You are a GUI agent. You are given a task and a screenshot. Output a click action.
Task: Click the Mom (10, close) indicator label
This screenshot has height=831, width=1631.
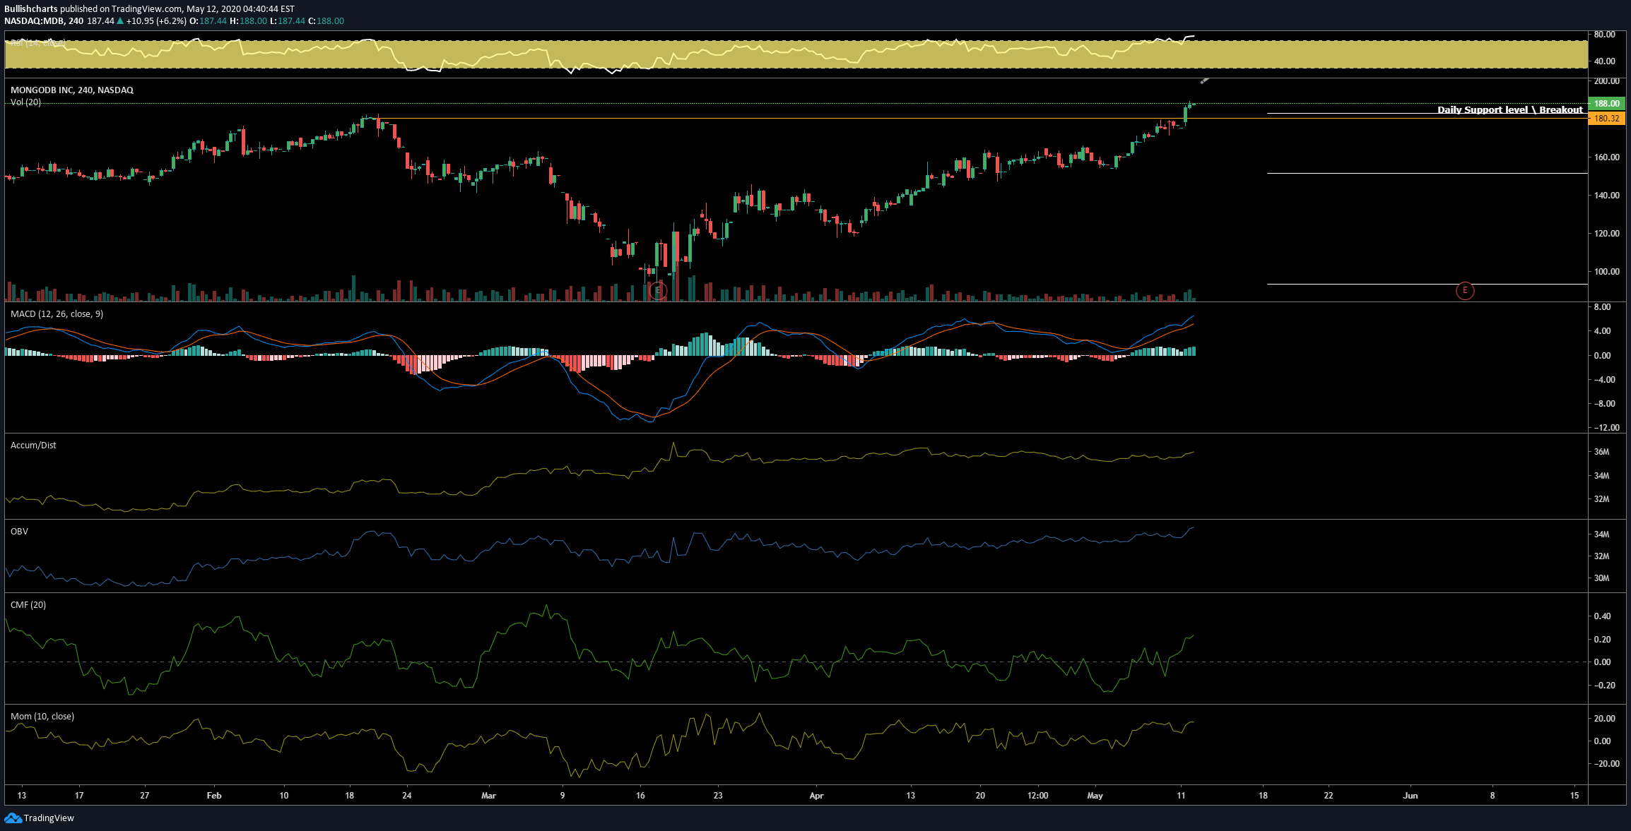click(42, 717)
